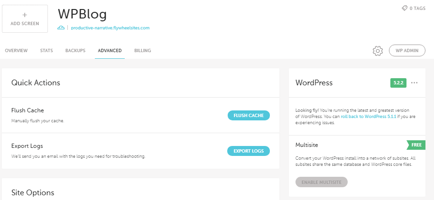
Task: Click the Export Logs button
Action: [249, 151]
